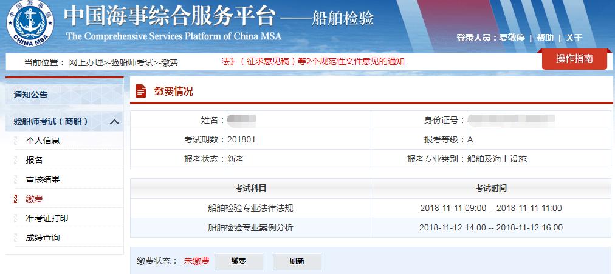Click the 关于 link in header
This screenshot has height=274, width=615.
pyautogui.click(x=574, y=38)
